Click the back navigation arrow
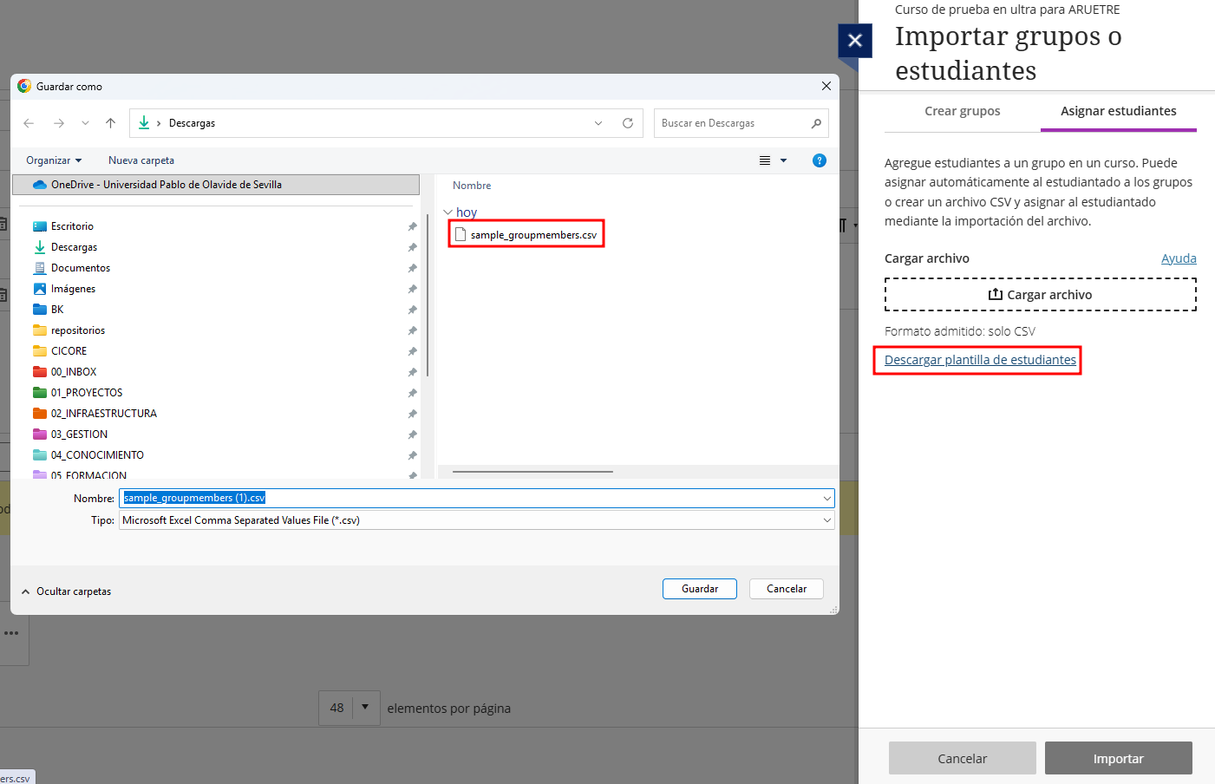The width and height of the screenshot is (1215, 784). pos(29,123)
